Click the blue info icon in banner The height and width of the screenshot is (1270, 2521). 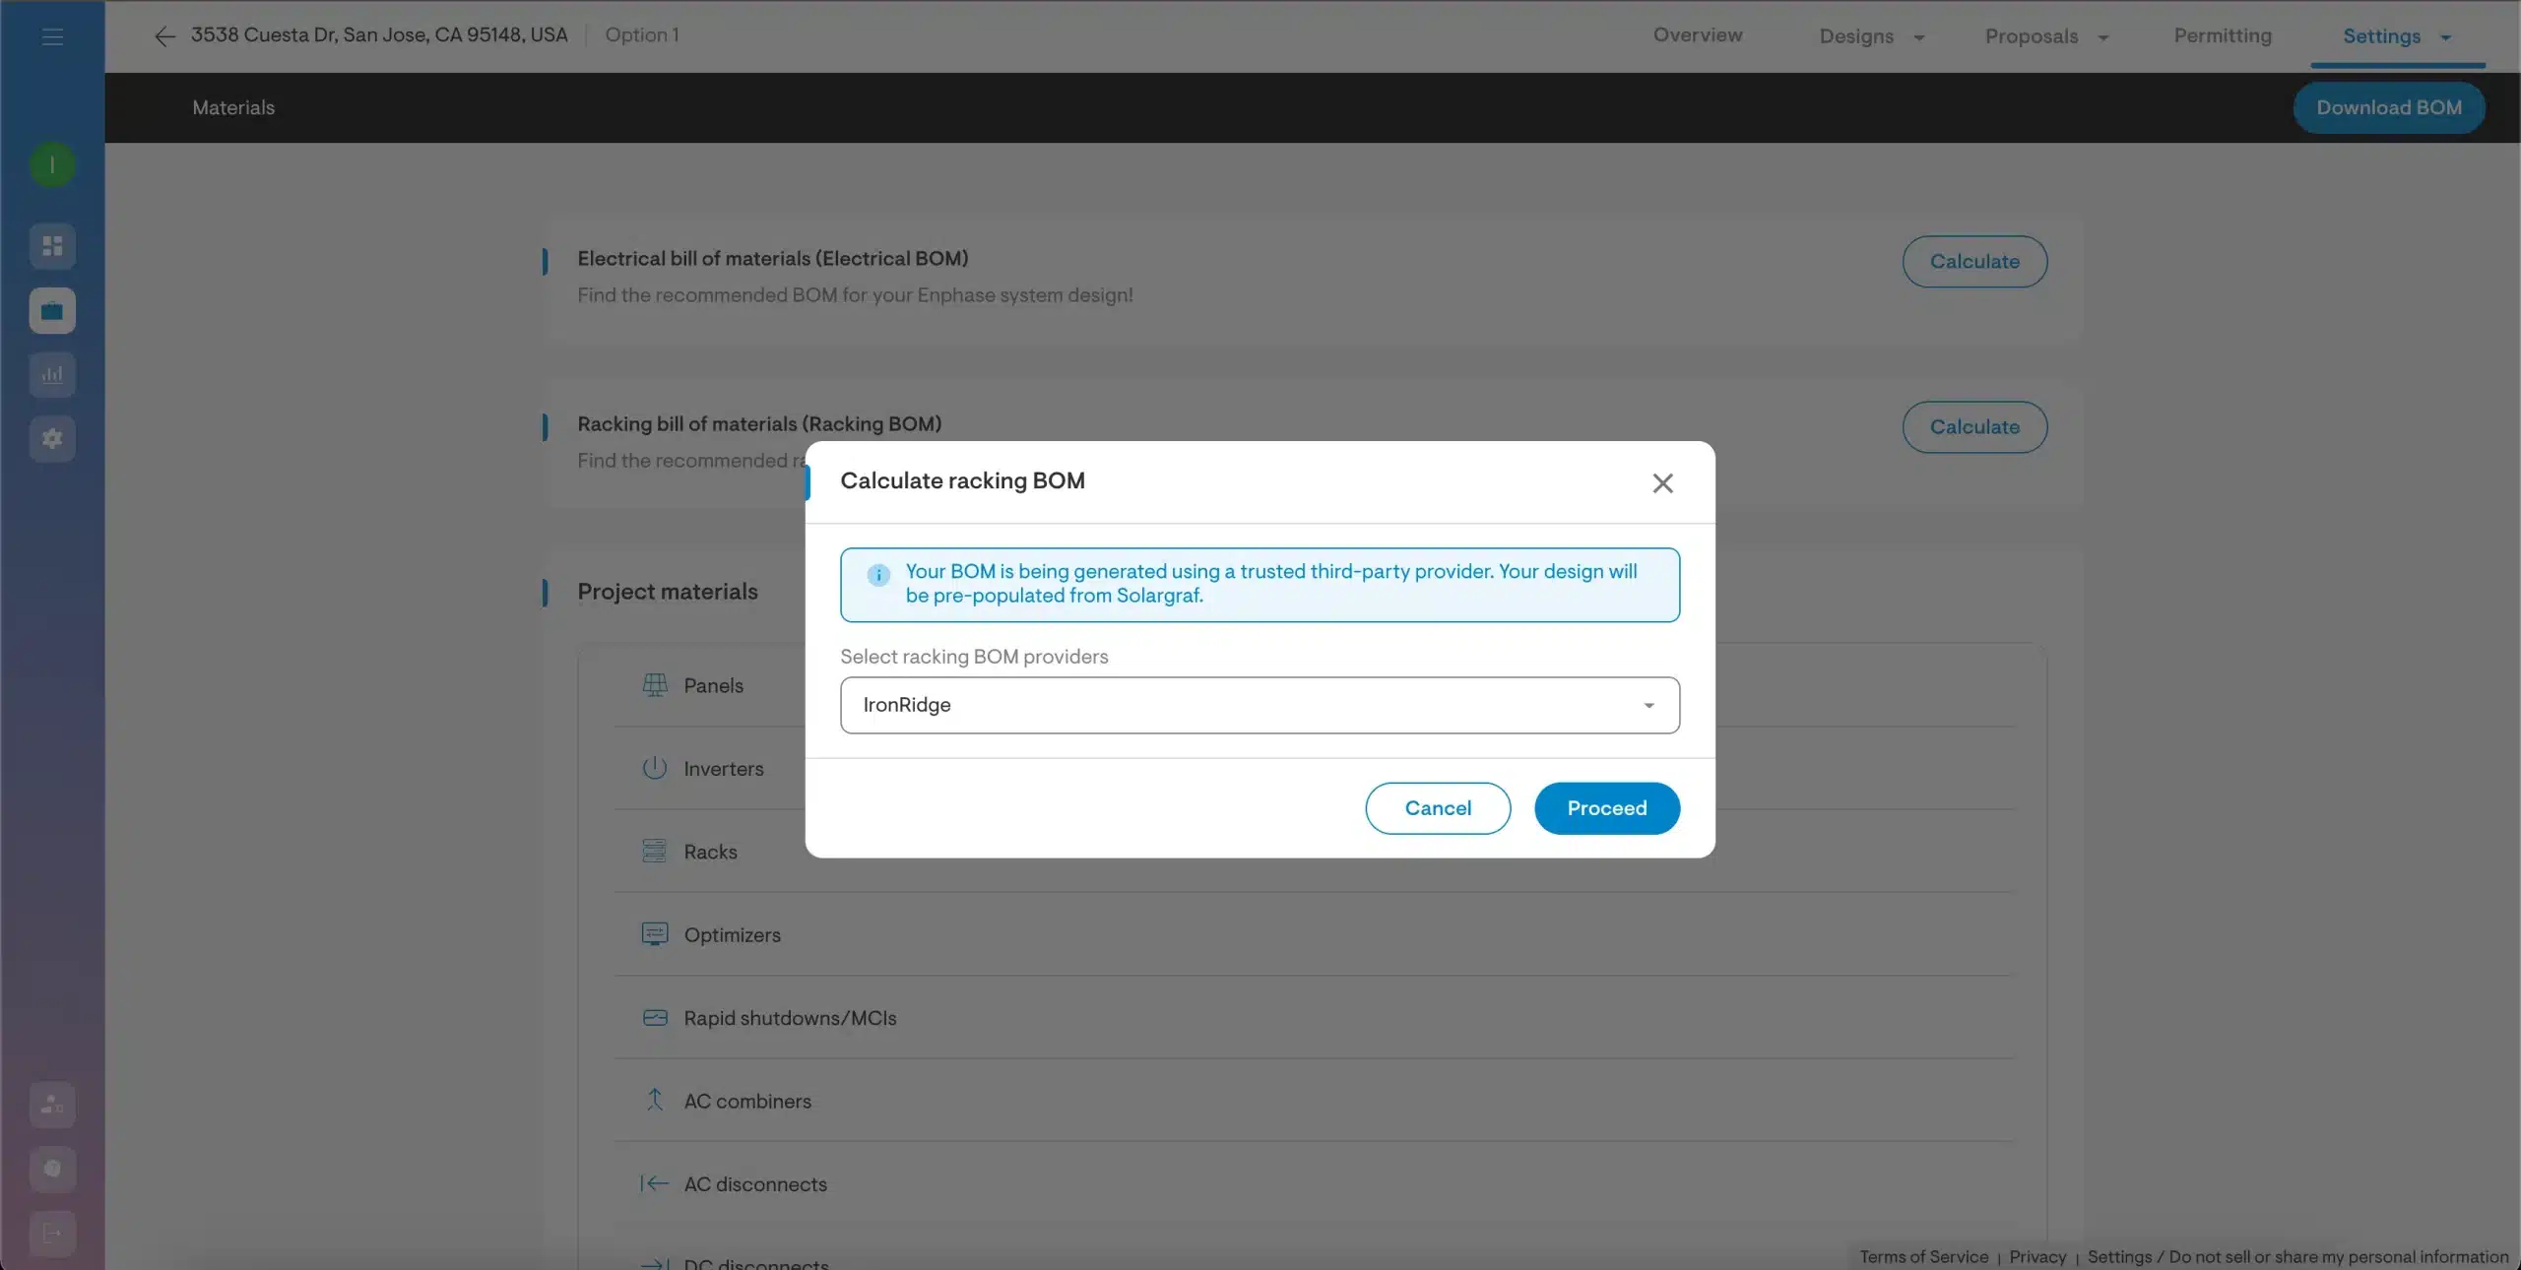click(878, 575)
